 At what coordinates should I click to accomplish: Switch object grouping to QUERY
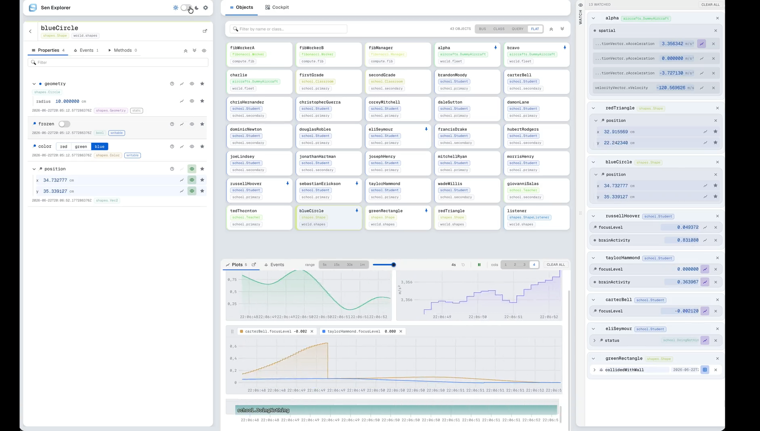(517, 29)
